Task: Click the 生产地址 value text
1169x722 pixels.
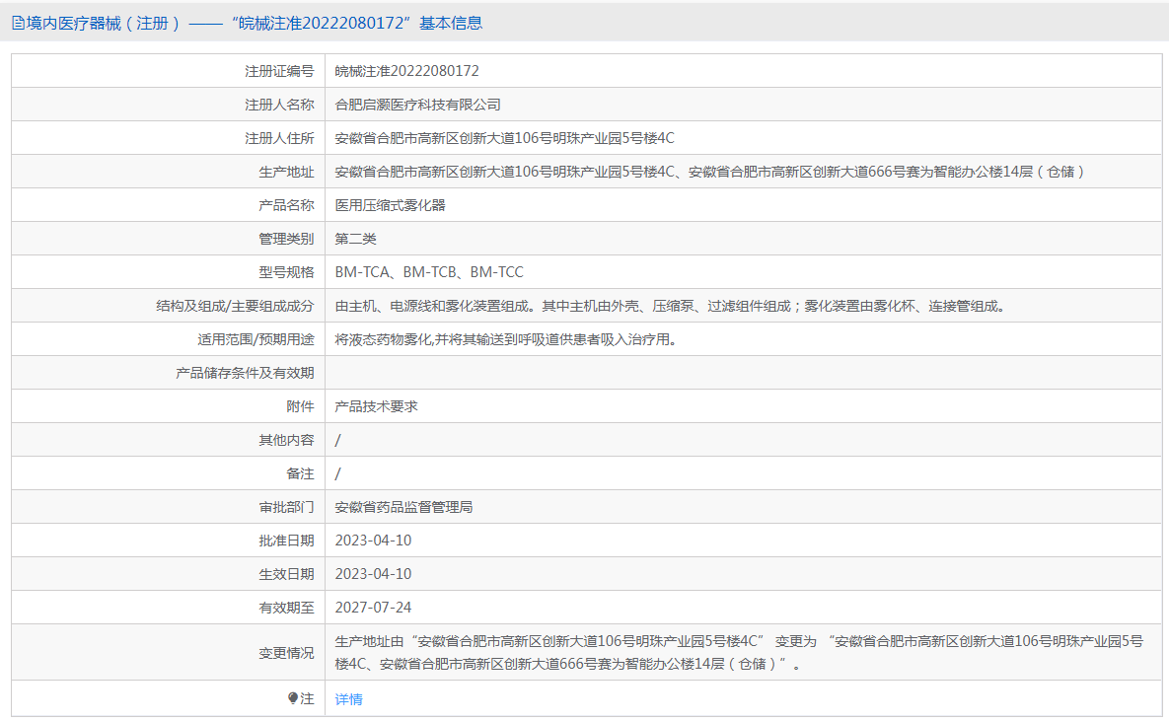Action: pyautogui.click(x=709, y=172)
